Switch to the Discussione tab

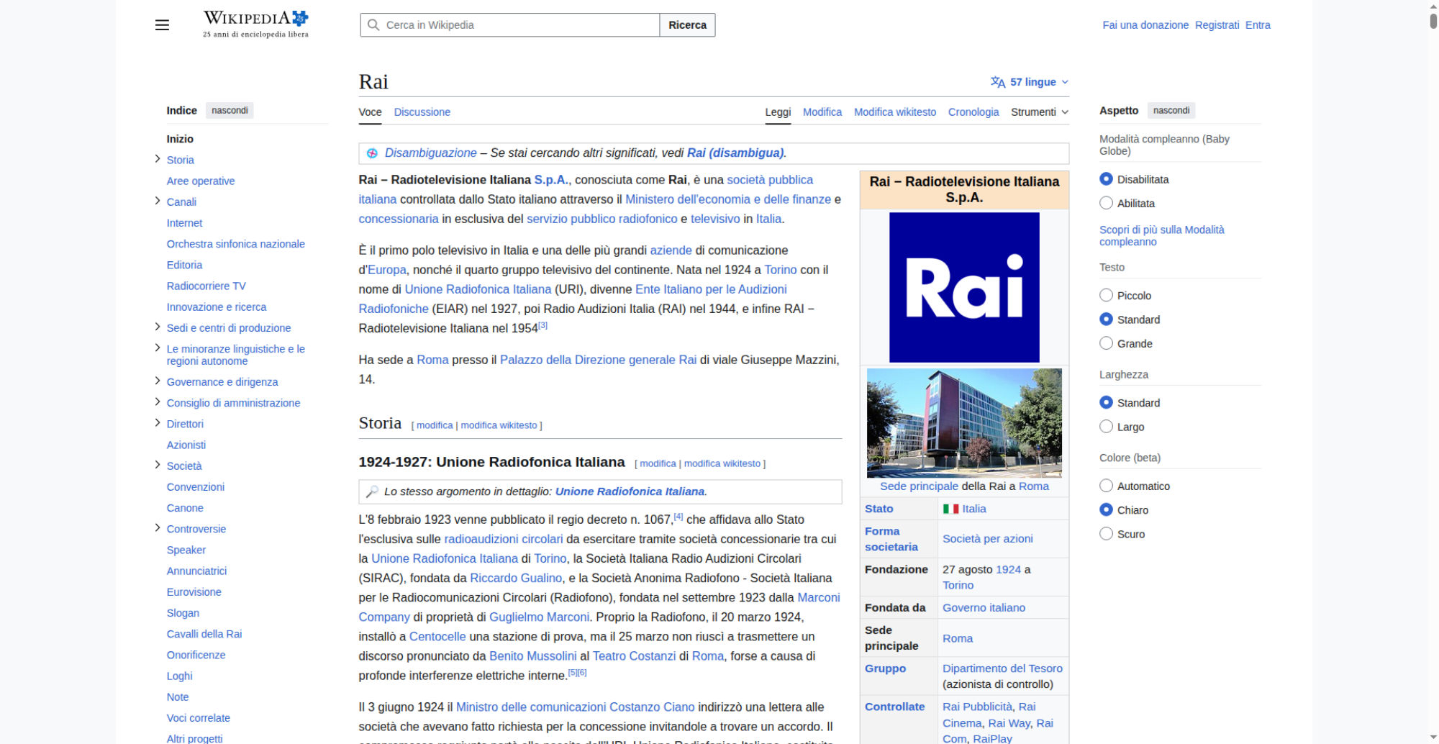point(422,112)
